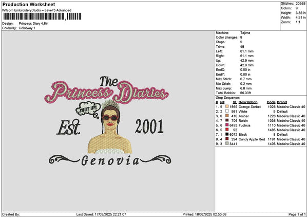The height and width of the screenshot is (218, 308).
Task: Select the Fuchsia color swatch
Action: 226,125
